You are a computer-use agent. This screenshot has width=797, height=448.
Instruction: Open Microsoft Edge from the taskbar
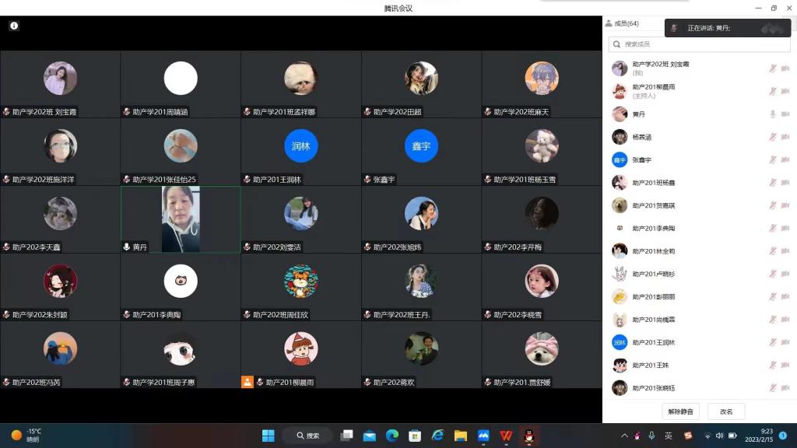[x=392, y=436]
